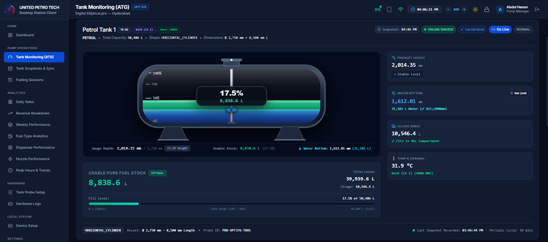This screenshot has width=548, height=242.
Task: Open Tank Snapshots & Sync page
Action: click(34, 68)
